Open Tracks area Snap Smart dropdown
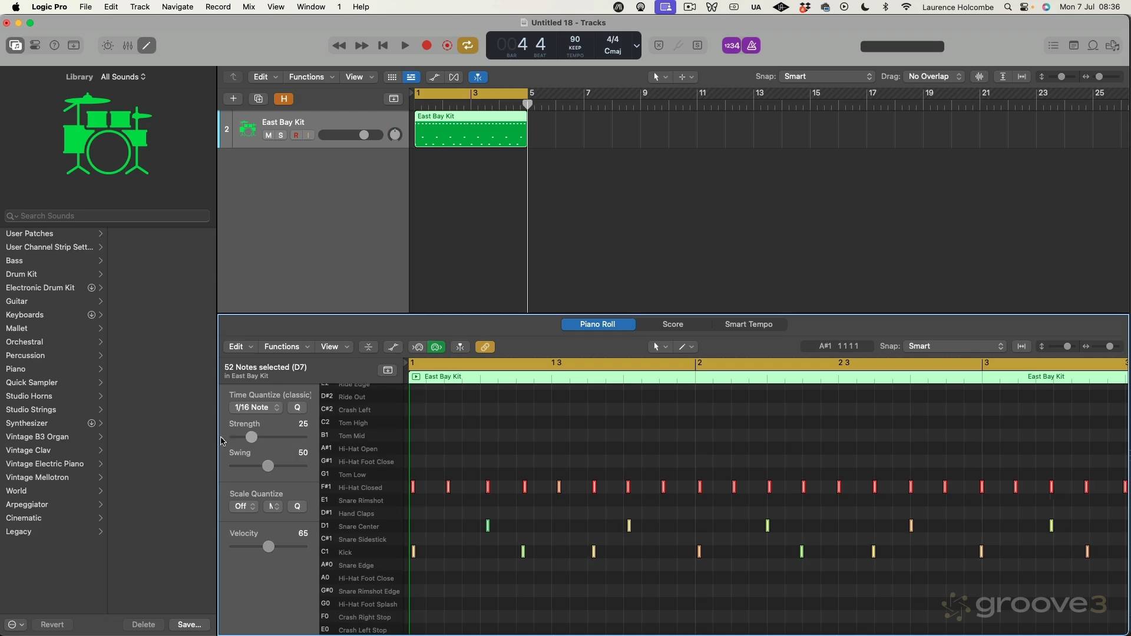Image resolution: width=1131 pixels, height=636 pixels. coord(827,77)
